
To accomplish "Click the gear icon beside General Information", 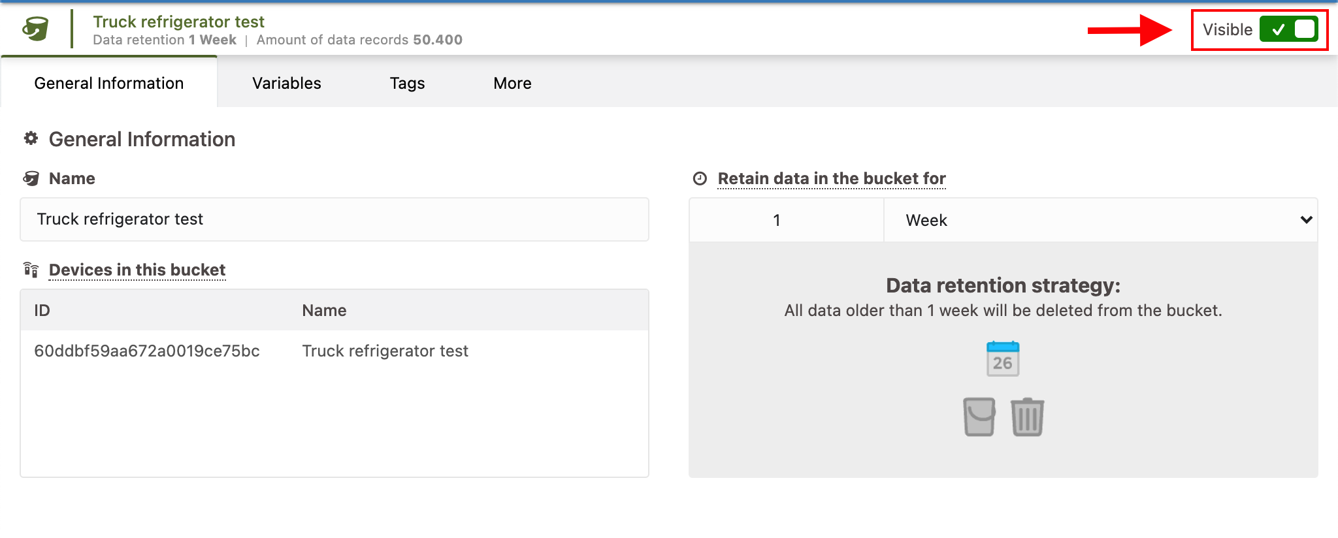I will (31, 138).
